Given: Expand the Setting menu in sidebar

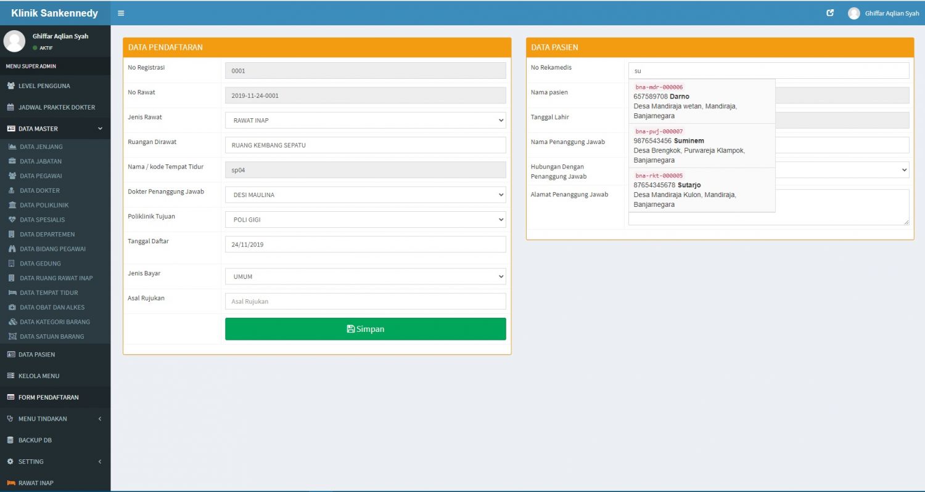Looking at the screenshot, I should 55,461.
